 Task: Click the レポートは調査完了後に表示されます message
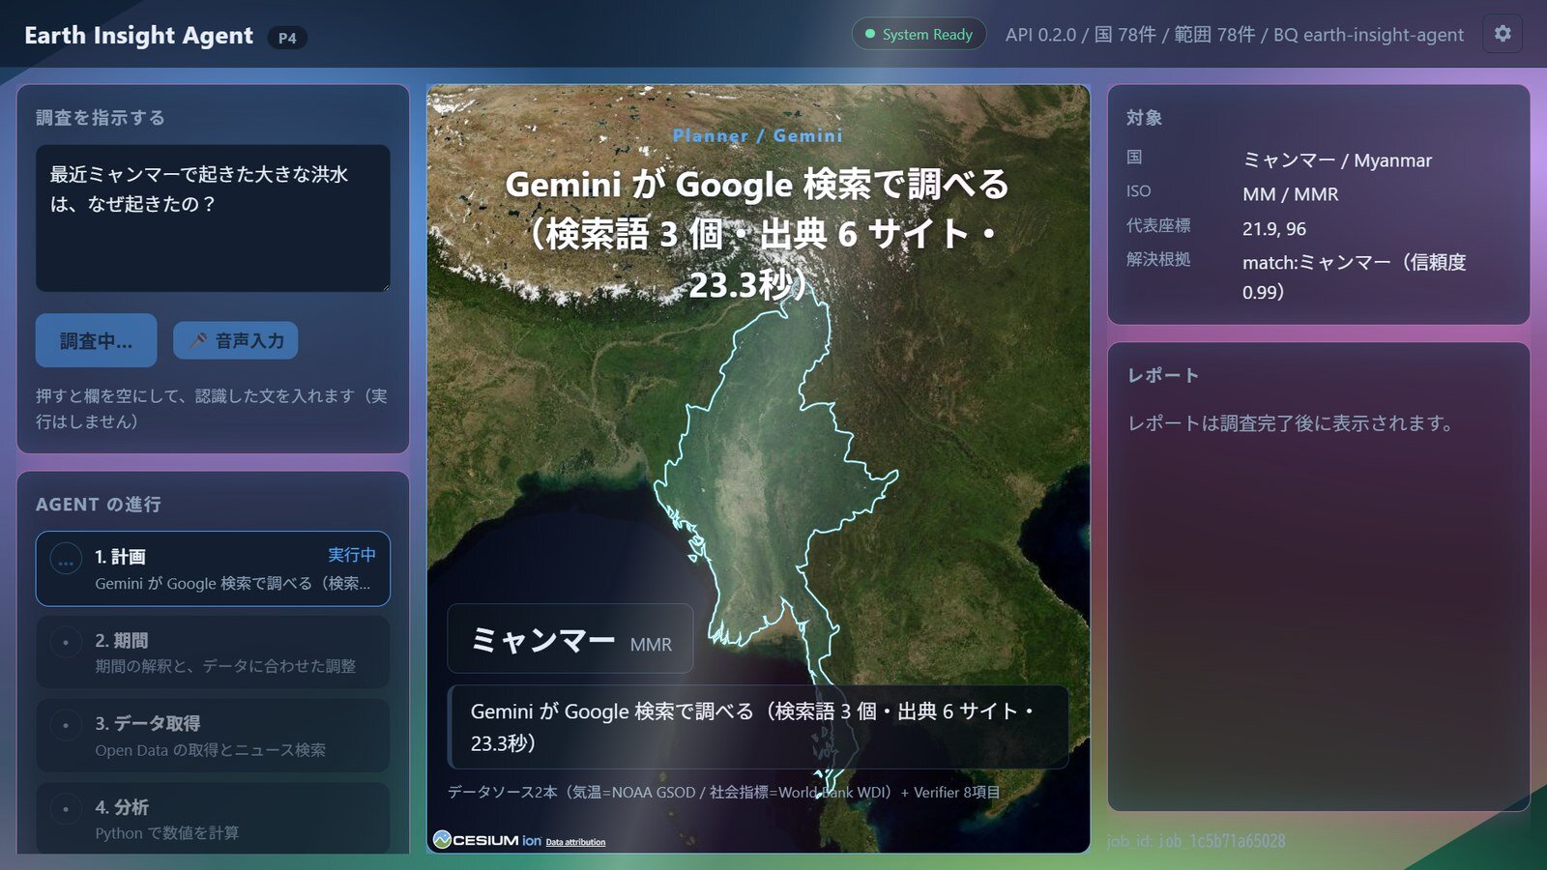[x=1290, y=423]
